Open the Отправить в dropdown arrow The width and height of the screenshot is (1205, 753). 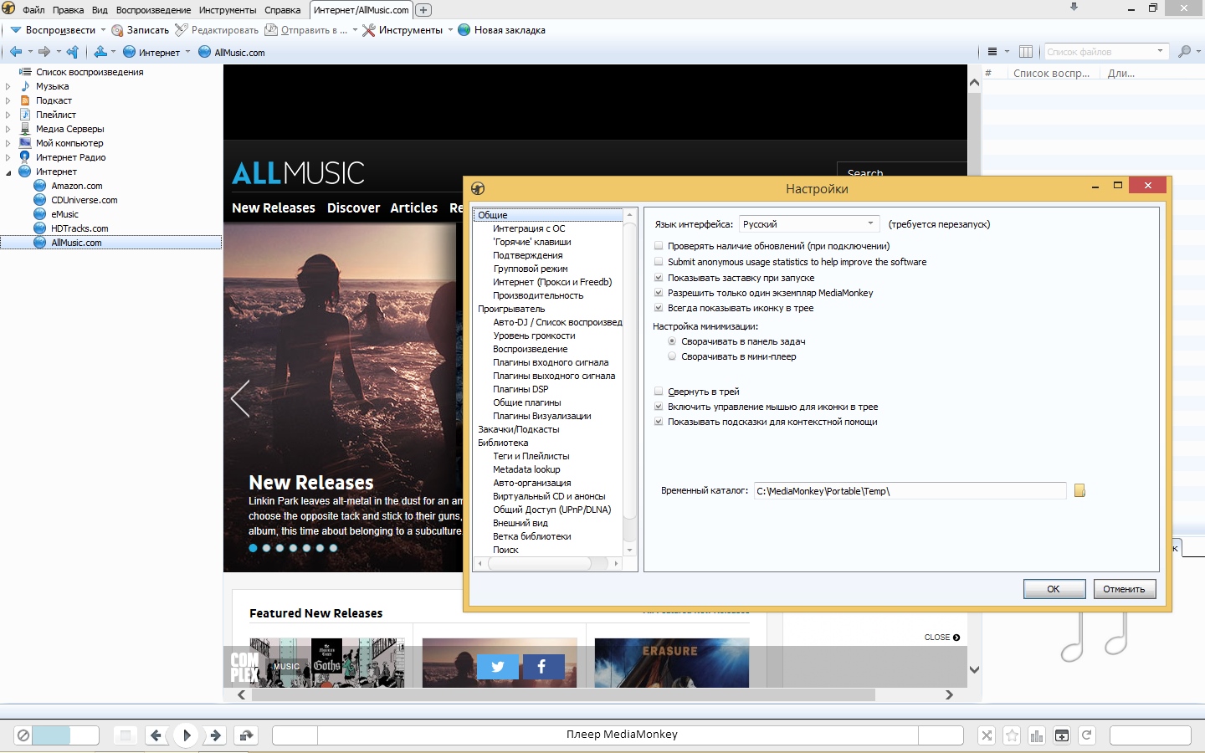(x=355, y=30)
